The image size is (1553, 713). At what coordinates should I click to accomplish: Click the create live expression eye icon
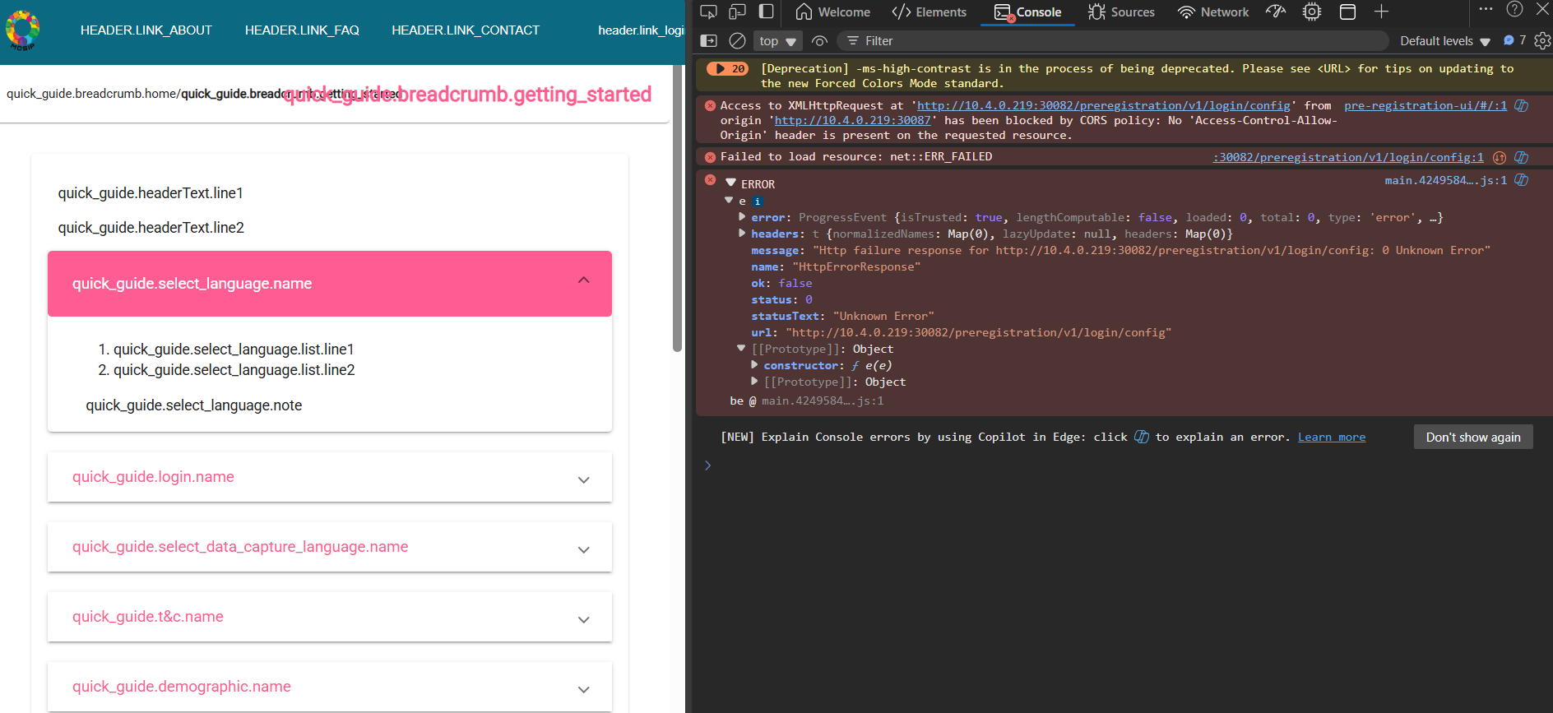coord(819,40)
